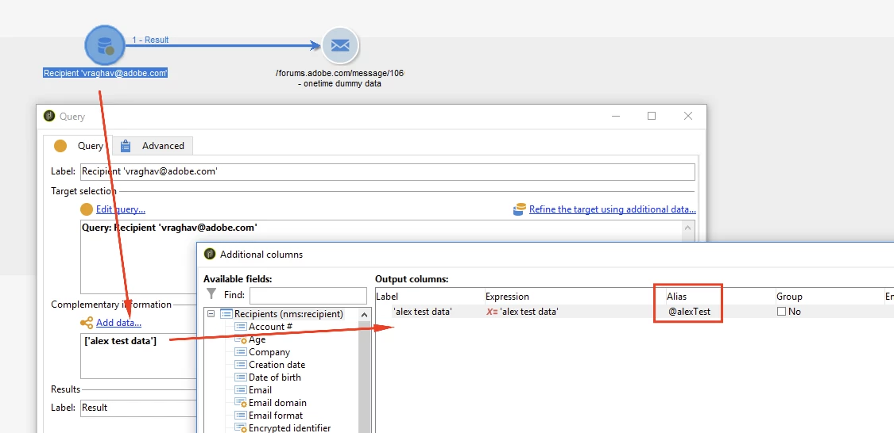
Task: Click the orange icon beside Edit query
Action: (x=87, y=209)
